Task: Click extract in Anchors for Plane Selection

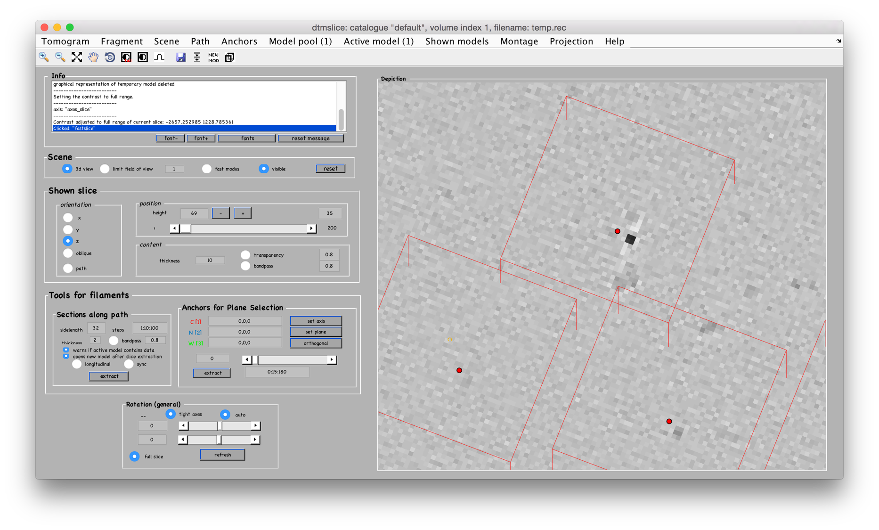Action: pyautogui.click(x=212, y=373)
